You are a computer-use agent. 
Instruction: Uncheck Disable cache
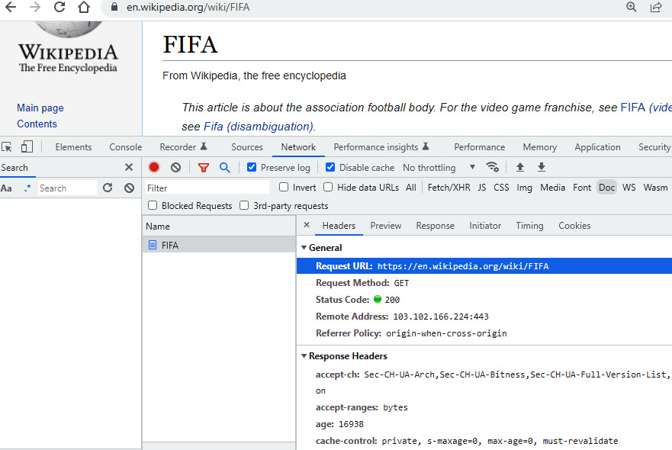click(330, 167)
